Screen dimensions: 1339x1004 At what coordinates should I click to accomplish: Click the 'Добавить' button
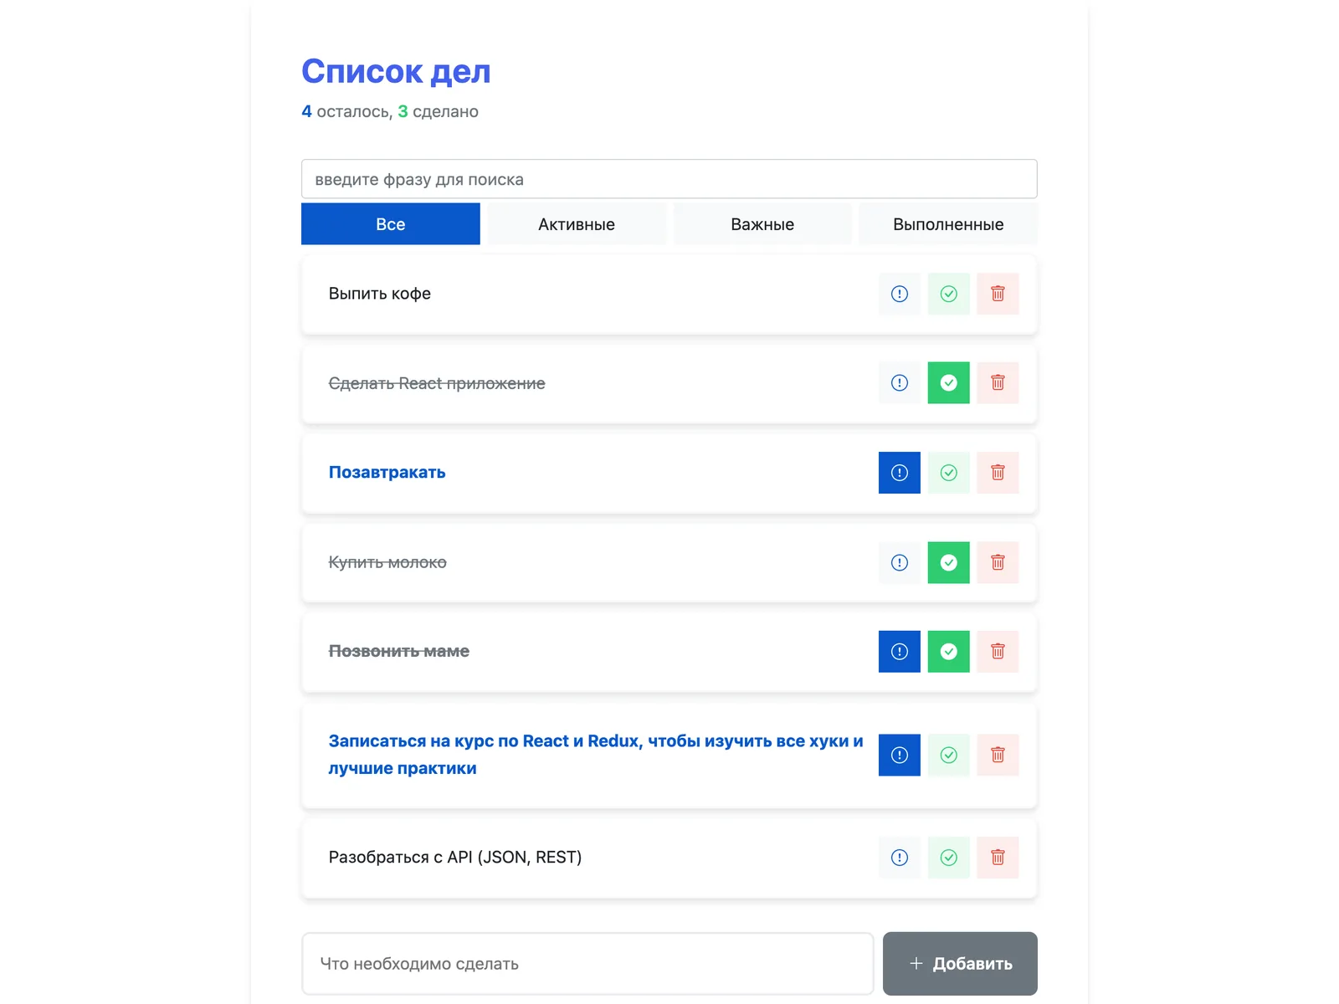pos(960,964)
